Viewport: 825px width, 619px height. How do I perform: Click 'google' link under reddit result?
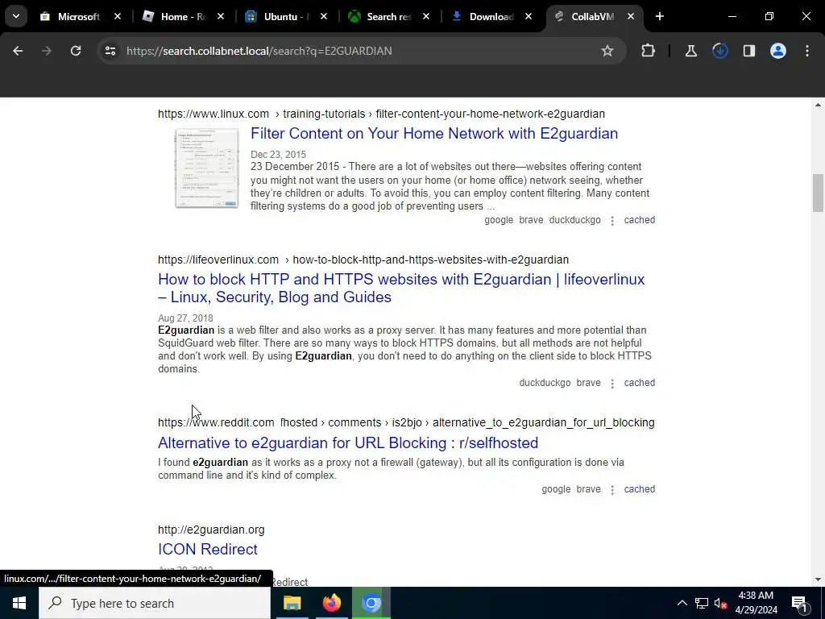pyautogui.click(x=556, y=489)
